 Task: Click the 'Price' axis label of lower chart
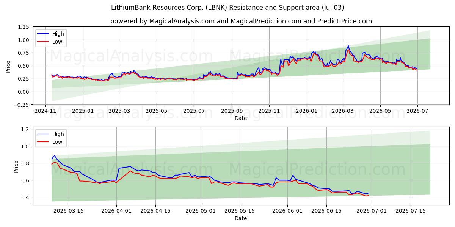[x=16, y=166]
